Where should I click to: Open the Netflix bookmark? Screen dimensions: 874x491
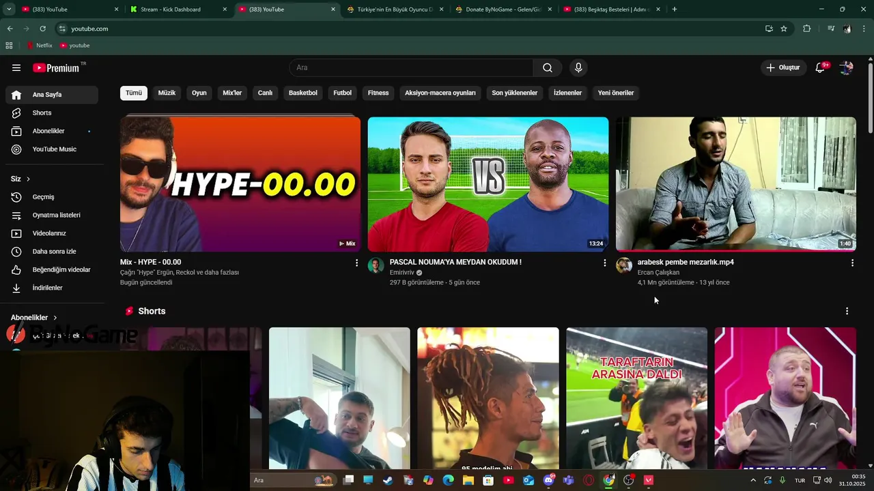(x=40, y=46)
